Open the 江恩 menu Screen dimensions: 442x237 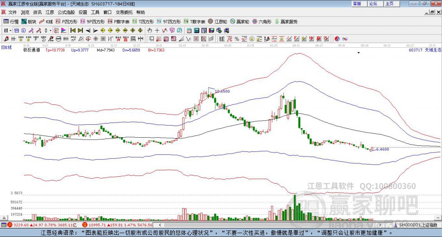(x=50, y=12)
